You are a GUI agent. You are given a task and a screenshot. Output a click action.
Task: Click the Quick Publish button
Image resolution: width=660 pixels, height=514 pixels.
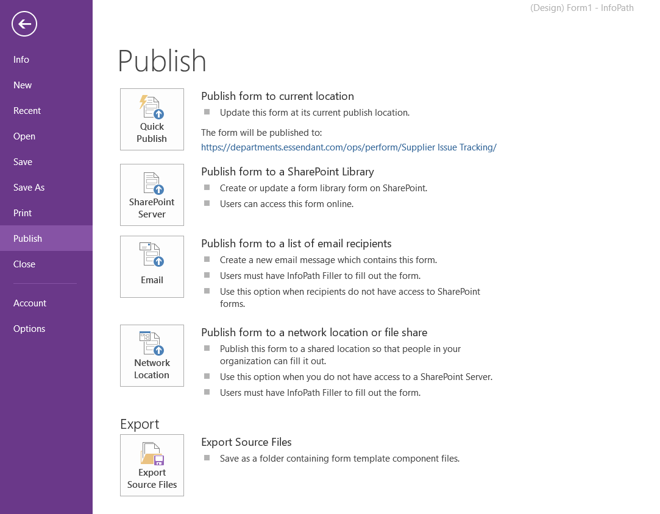152,119
